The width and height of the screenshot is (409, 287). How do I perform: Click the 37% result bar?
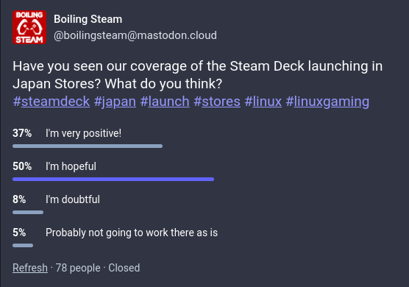88,146
